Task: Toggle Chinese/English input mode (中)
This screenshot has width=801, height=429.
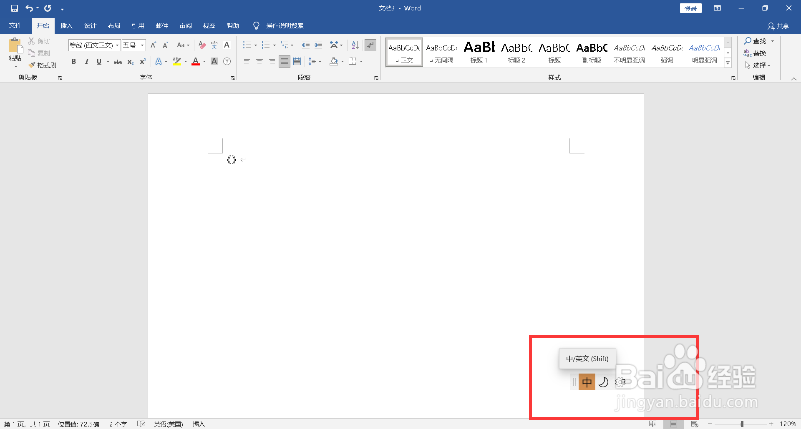Action: (x=587, y=382)
